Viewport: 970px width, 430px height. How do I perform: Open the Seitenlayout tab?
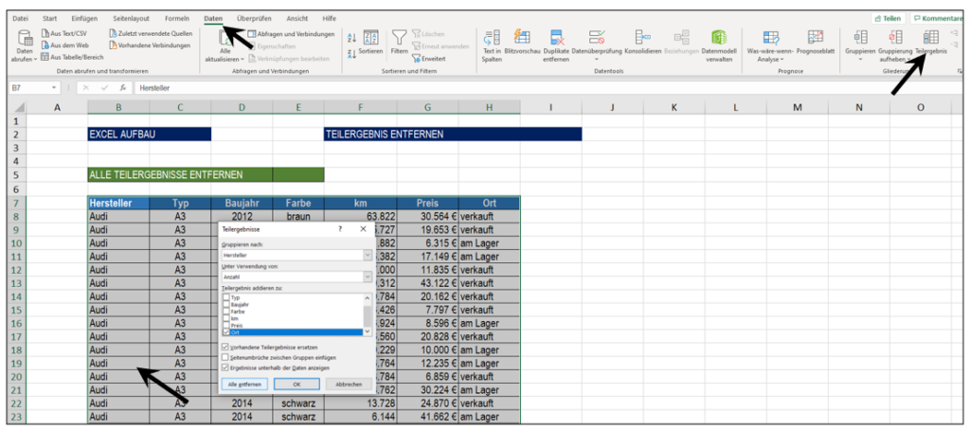[x=131, y=19]
